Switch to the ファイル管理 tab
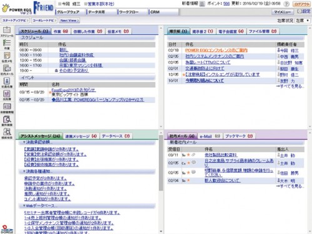The image size is (312, 234). pyautogui.click(x=263, y=31)
